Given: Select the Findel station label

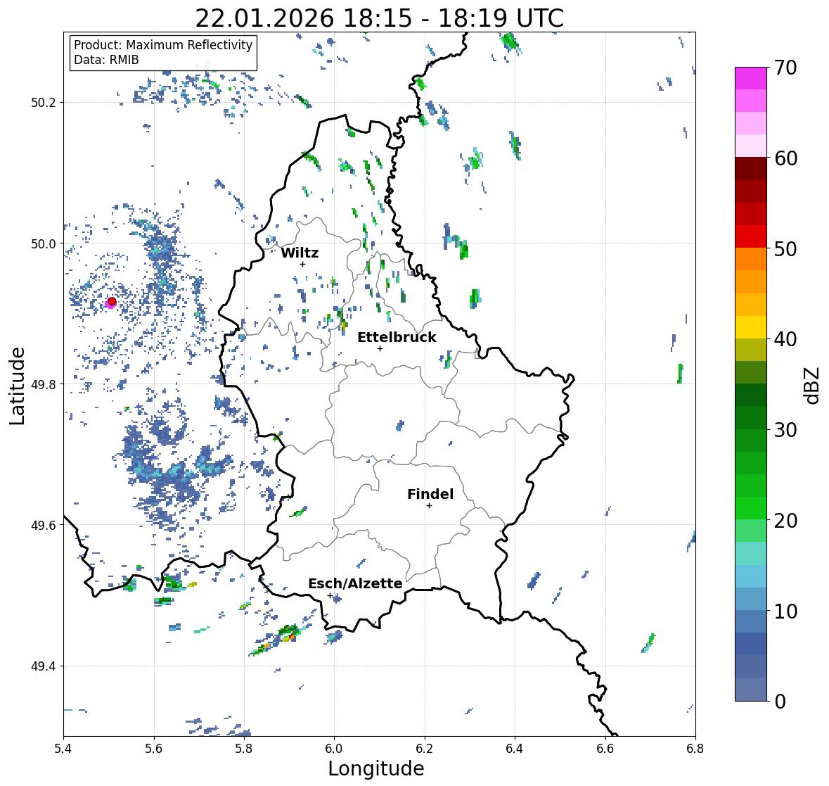Looking at the screenshot, I should click(430, 494).
